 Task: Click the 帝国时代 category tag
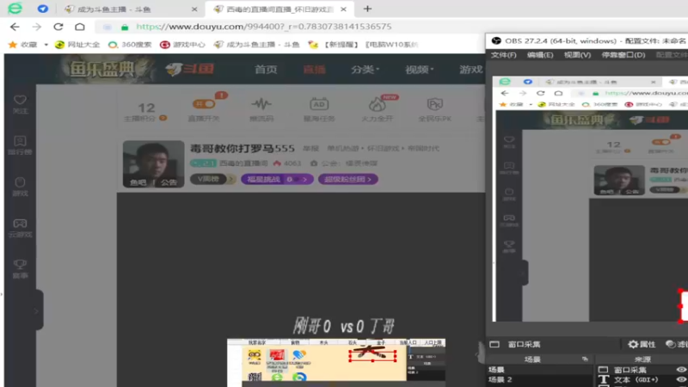pyautogui.click(x=423, y=149)
